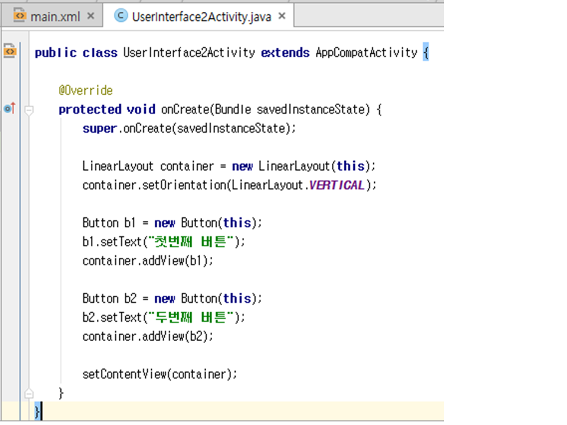Select the UserInterface2Activity.java tab
The image size is (567, 425).
201,17
